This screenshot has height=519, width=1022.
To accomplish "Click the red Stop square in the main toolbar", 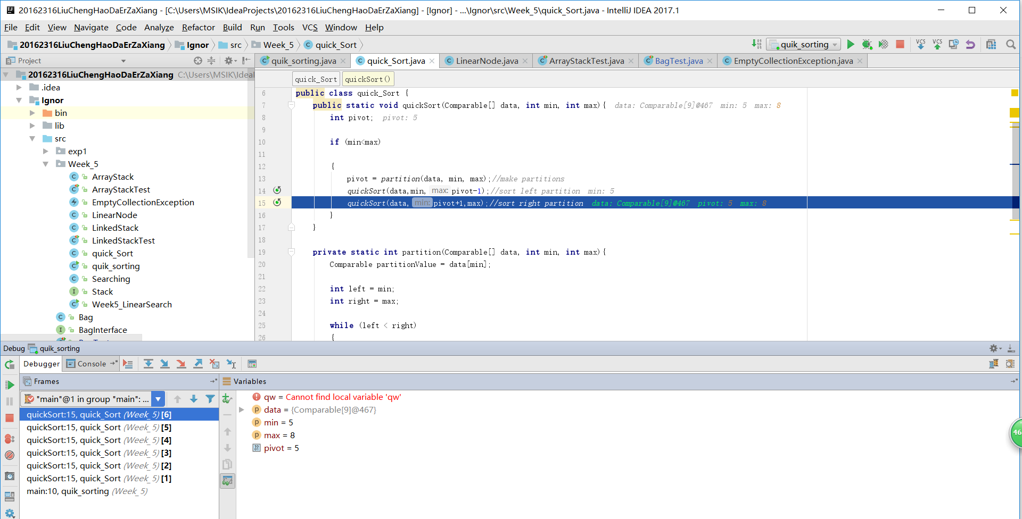I will (900, 45).
